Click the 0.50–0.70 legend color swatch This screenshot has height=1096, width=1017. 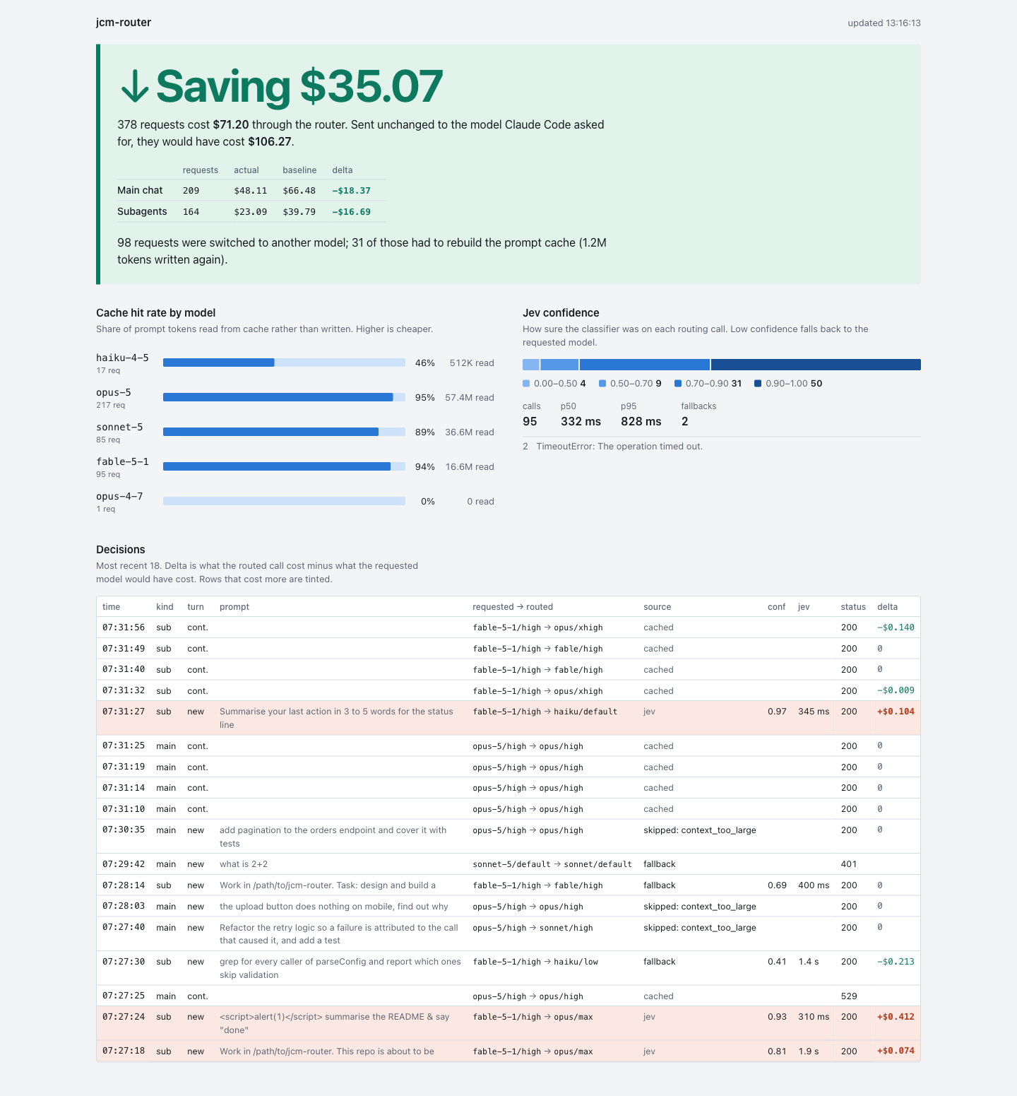602,384
